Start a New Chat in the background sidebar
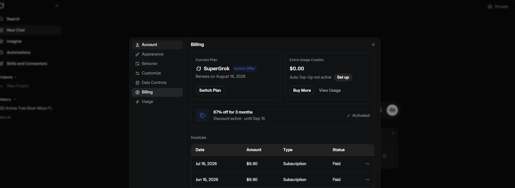515x188 pixels. coord(31,30)
